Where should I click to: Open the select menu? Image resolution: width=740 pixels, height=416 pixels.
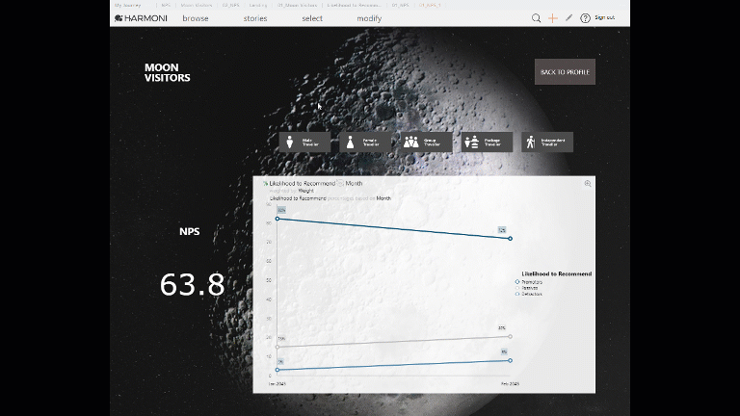pos(312,18)
